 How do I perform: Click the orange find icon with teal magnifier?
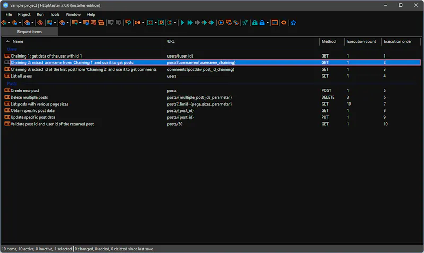[128, 23]
